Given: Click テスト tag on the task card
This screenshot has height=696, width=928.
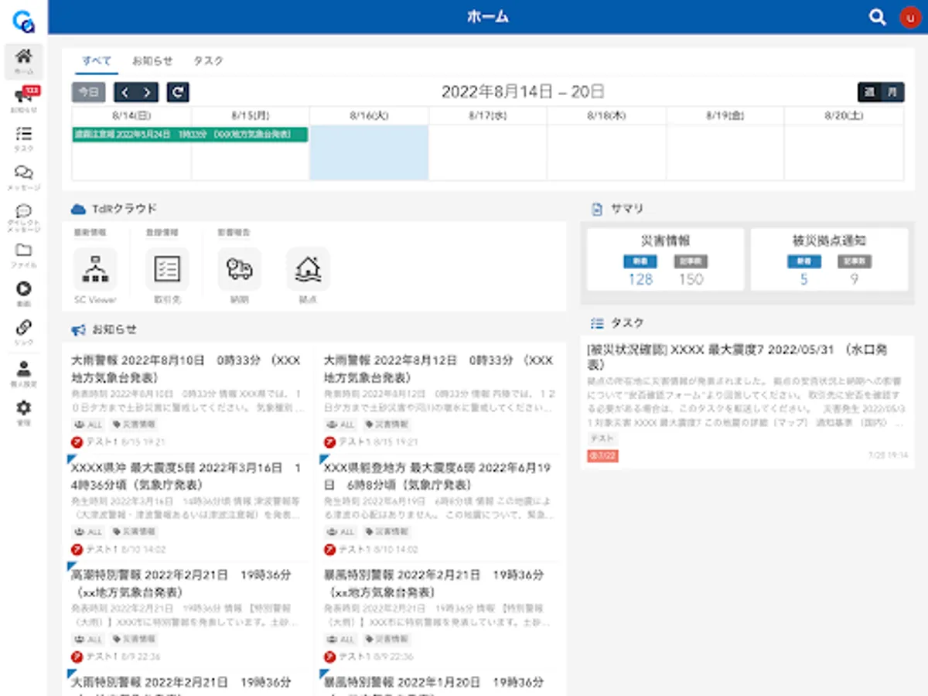Looking at the screenshot, I should click(x=602, y=438).
